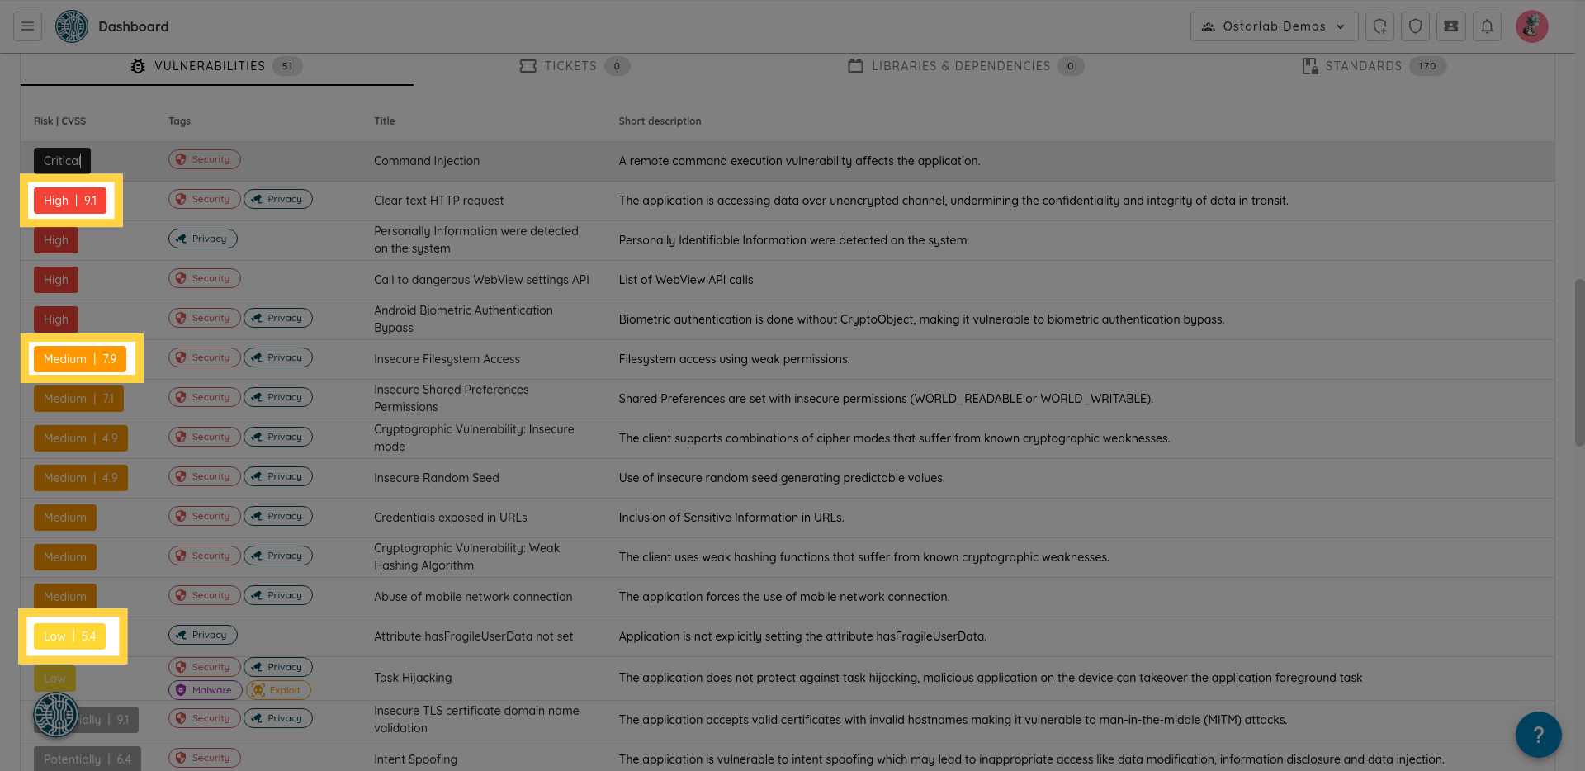Expand the Ostorlab Demos organization dropdown
Viewport: 1585px width, 771px height.
(x=1274, y=26)
